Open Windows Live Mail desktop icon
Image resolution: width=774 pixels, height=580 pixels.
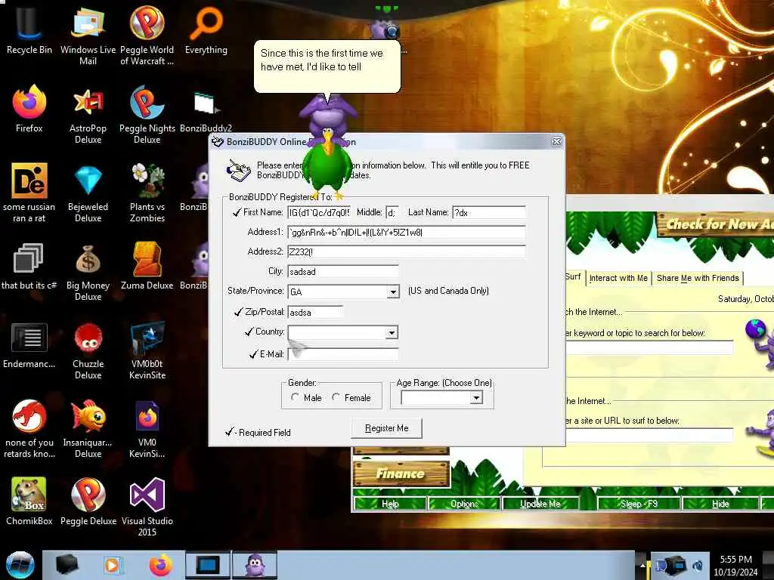coord(88,35)
